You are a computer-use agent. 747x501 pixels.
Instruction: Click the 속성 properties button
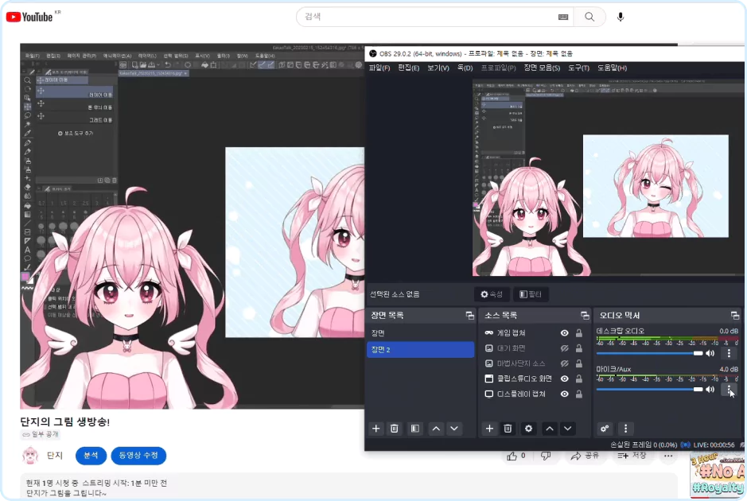pos(492,294)
